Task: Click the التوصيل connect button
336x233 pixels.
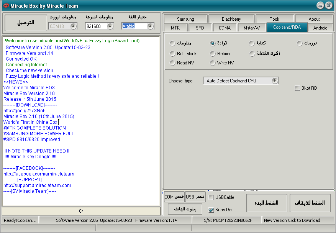Action: [x=26, y=23]
